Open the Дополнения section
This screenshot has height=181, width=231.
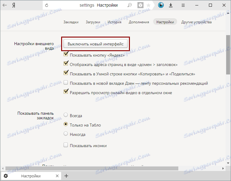(x=139, y=22)
